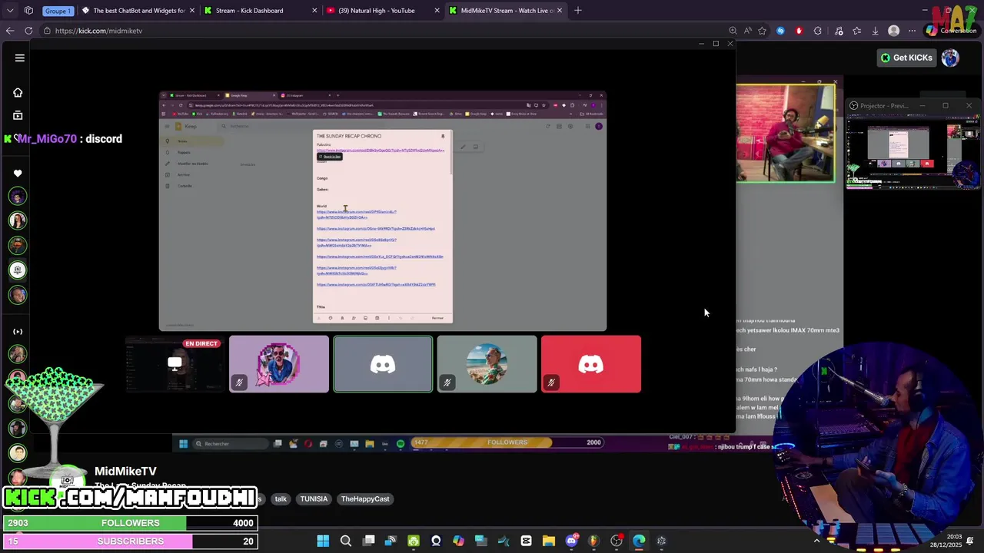Activate Read Aloud icon in address bar
Viewport: 984px width, 553px height.
[747, 31]
